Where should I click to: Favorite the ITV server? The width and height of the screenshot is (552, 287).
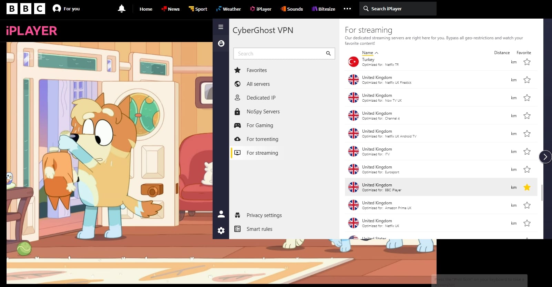point(527,152)
